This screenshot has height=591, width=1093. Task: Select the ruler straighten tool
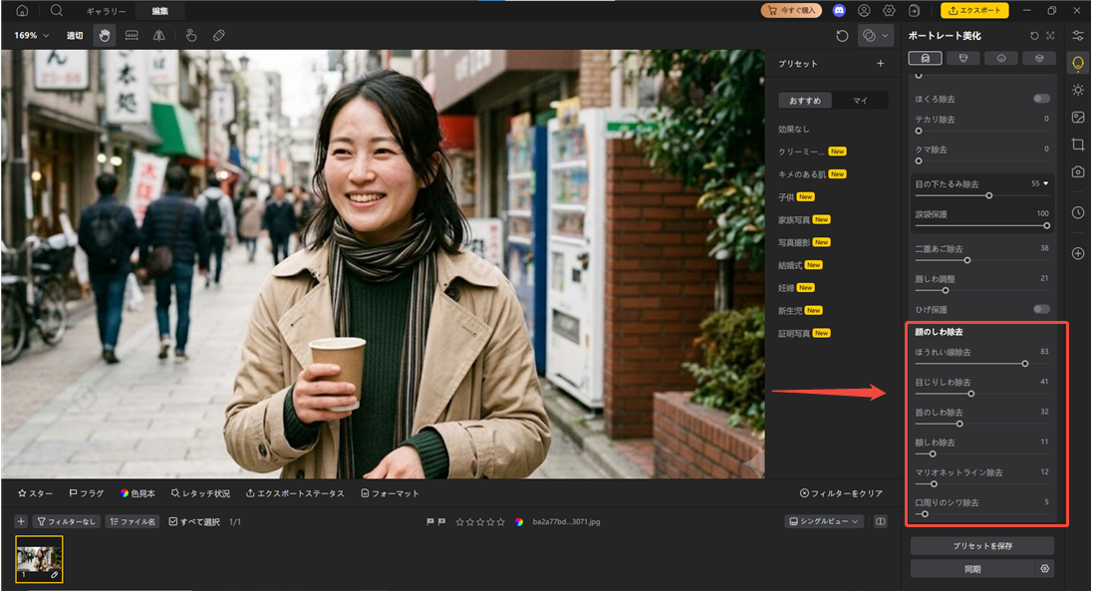(132, 36)
